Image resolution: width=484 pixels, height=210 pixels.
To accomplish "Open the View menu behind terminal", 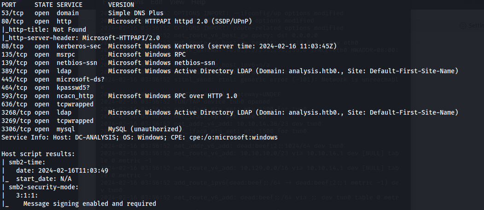I will click(177, 2).
